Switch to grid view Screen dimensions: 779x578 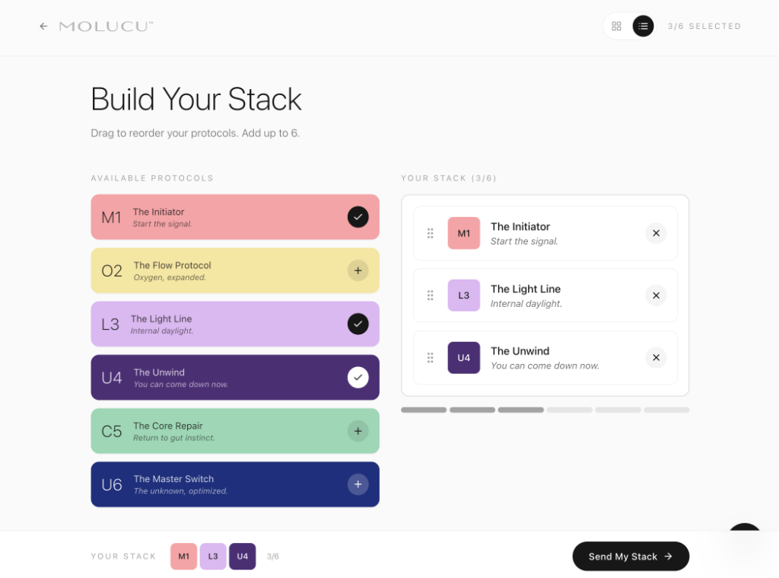616,27
